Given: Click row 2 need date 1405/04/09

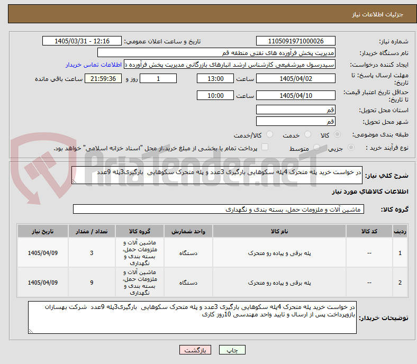Looking at the screenshot, I should click(x=43, y=283).
